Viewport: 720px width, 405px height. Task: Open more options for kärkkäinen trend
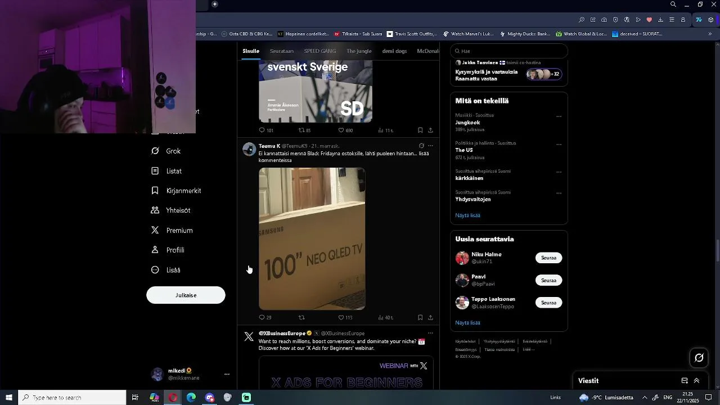point(559,172)
